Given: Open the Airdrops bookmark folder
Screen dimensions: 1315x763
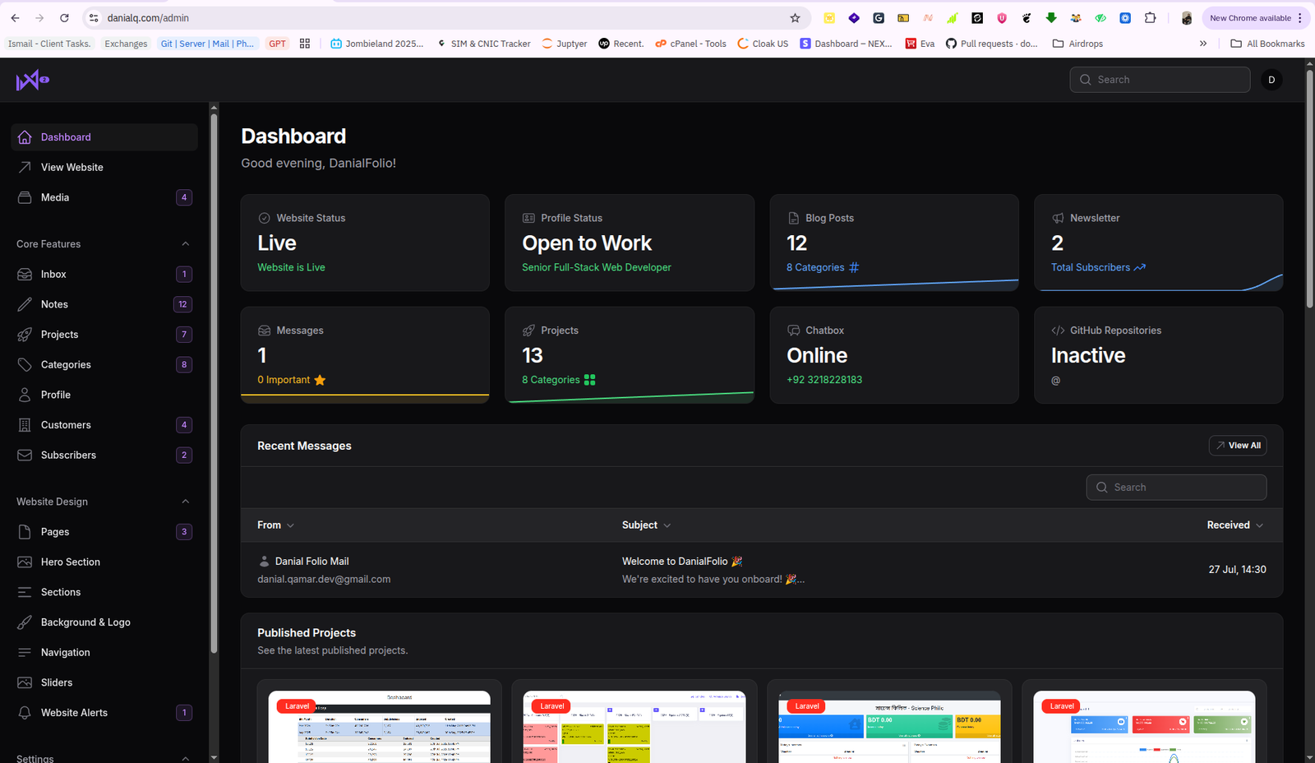Looking at the screenshot, I should pyautogui.click(x=1077, y=44).
